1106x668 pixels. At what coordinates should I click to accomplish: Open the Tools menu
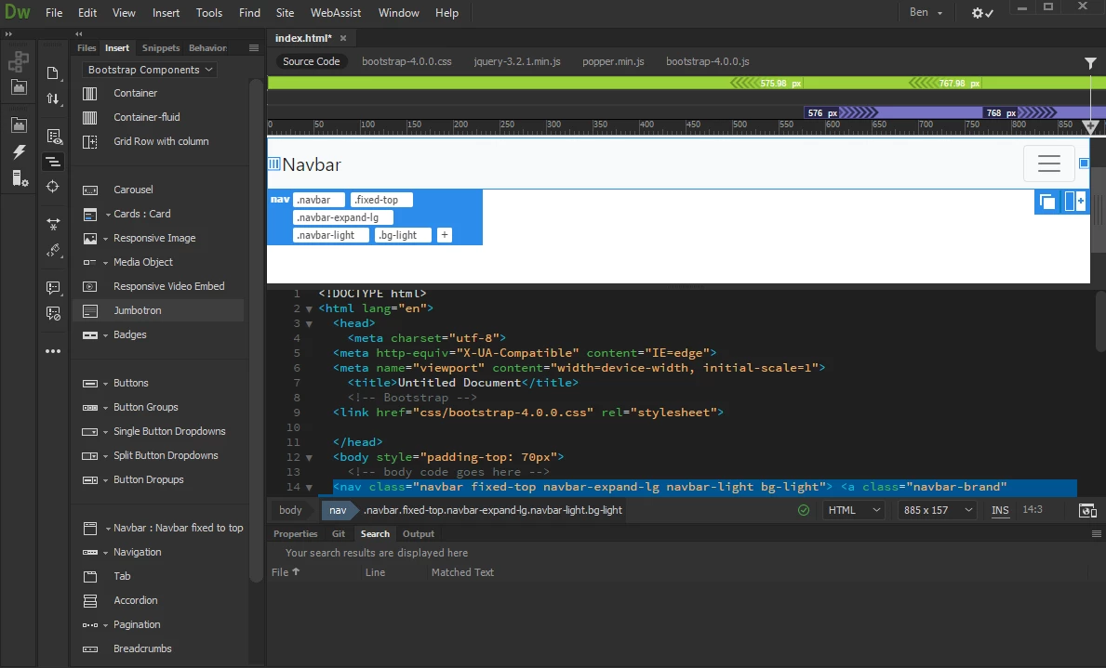pos(208,13)
